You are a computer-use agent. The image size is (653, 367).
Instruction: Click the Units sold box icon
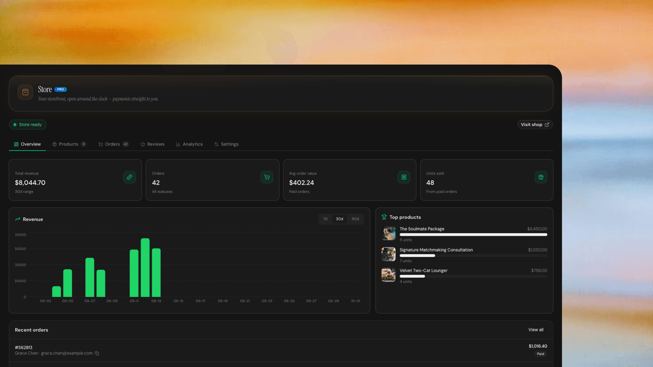(x=541, y=177)
